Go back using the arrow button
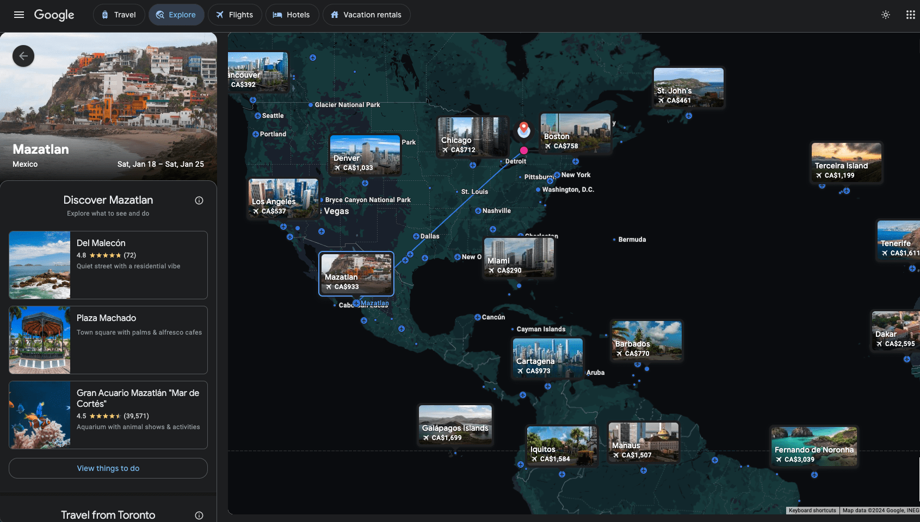The height and width of the screenshot is (522, 920). click(23, 56)
